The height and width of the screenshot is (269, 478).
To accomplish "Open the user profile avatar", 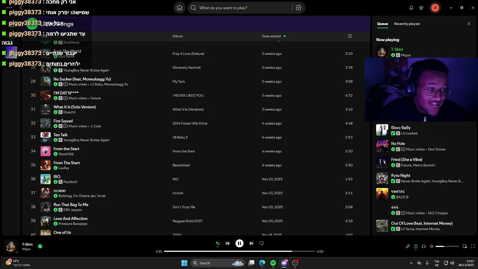I will point(435,8).
